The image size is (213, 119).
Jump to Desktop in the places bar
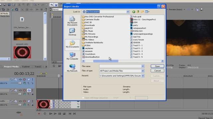click(x=72, y=32)
